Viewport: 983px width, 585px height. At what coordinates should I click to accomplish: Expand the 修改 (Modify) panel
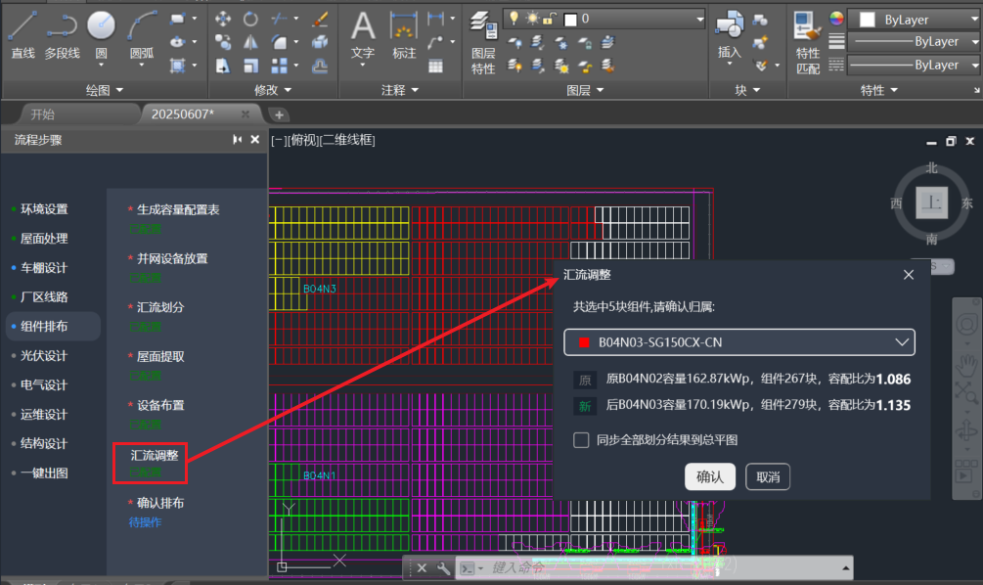point(273,90)
